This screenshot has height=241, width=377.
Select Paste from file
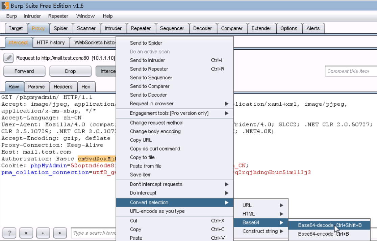[x=175, y=166]
